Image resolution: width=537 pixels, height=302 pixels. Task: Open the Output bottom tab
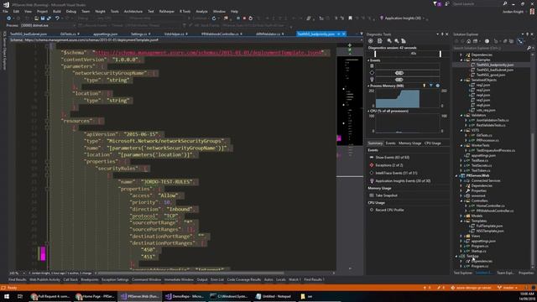click(202, 279)
